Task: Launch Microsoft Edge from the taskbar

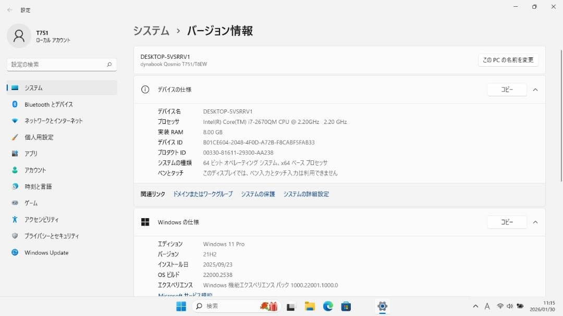Action: pyautogui.click(x=327, y=307)
